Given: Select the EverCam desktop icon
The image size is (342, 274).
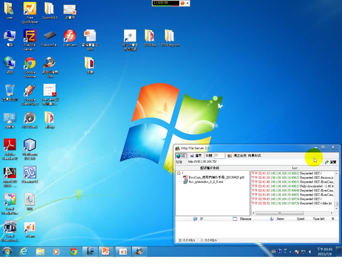Looking at the screenshot, I should coord(70,38).
